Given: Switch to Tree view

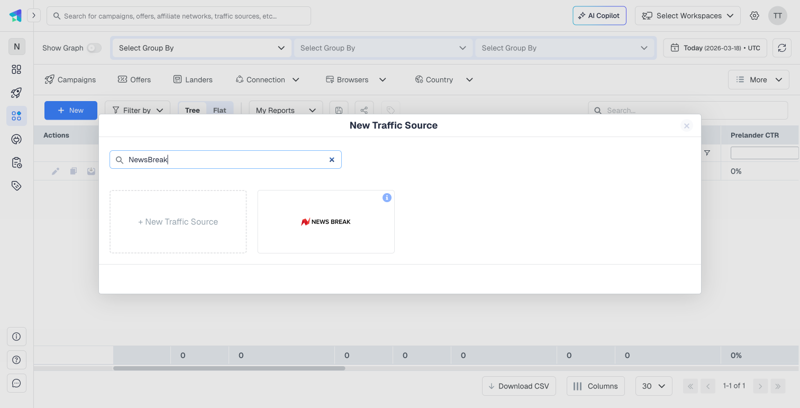Looking at the screenshot, I should (x=192, y=110).
